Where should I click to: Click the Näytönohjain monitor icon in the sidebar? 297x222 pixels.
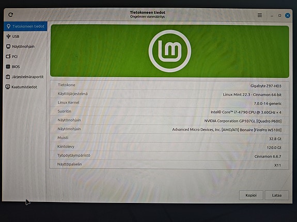(x=8, y=46)
